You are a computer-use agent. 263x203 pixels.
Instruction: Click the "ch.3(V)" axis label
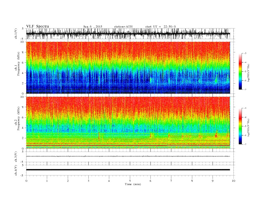pos(16,157)
